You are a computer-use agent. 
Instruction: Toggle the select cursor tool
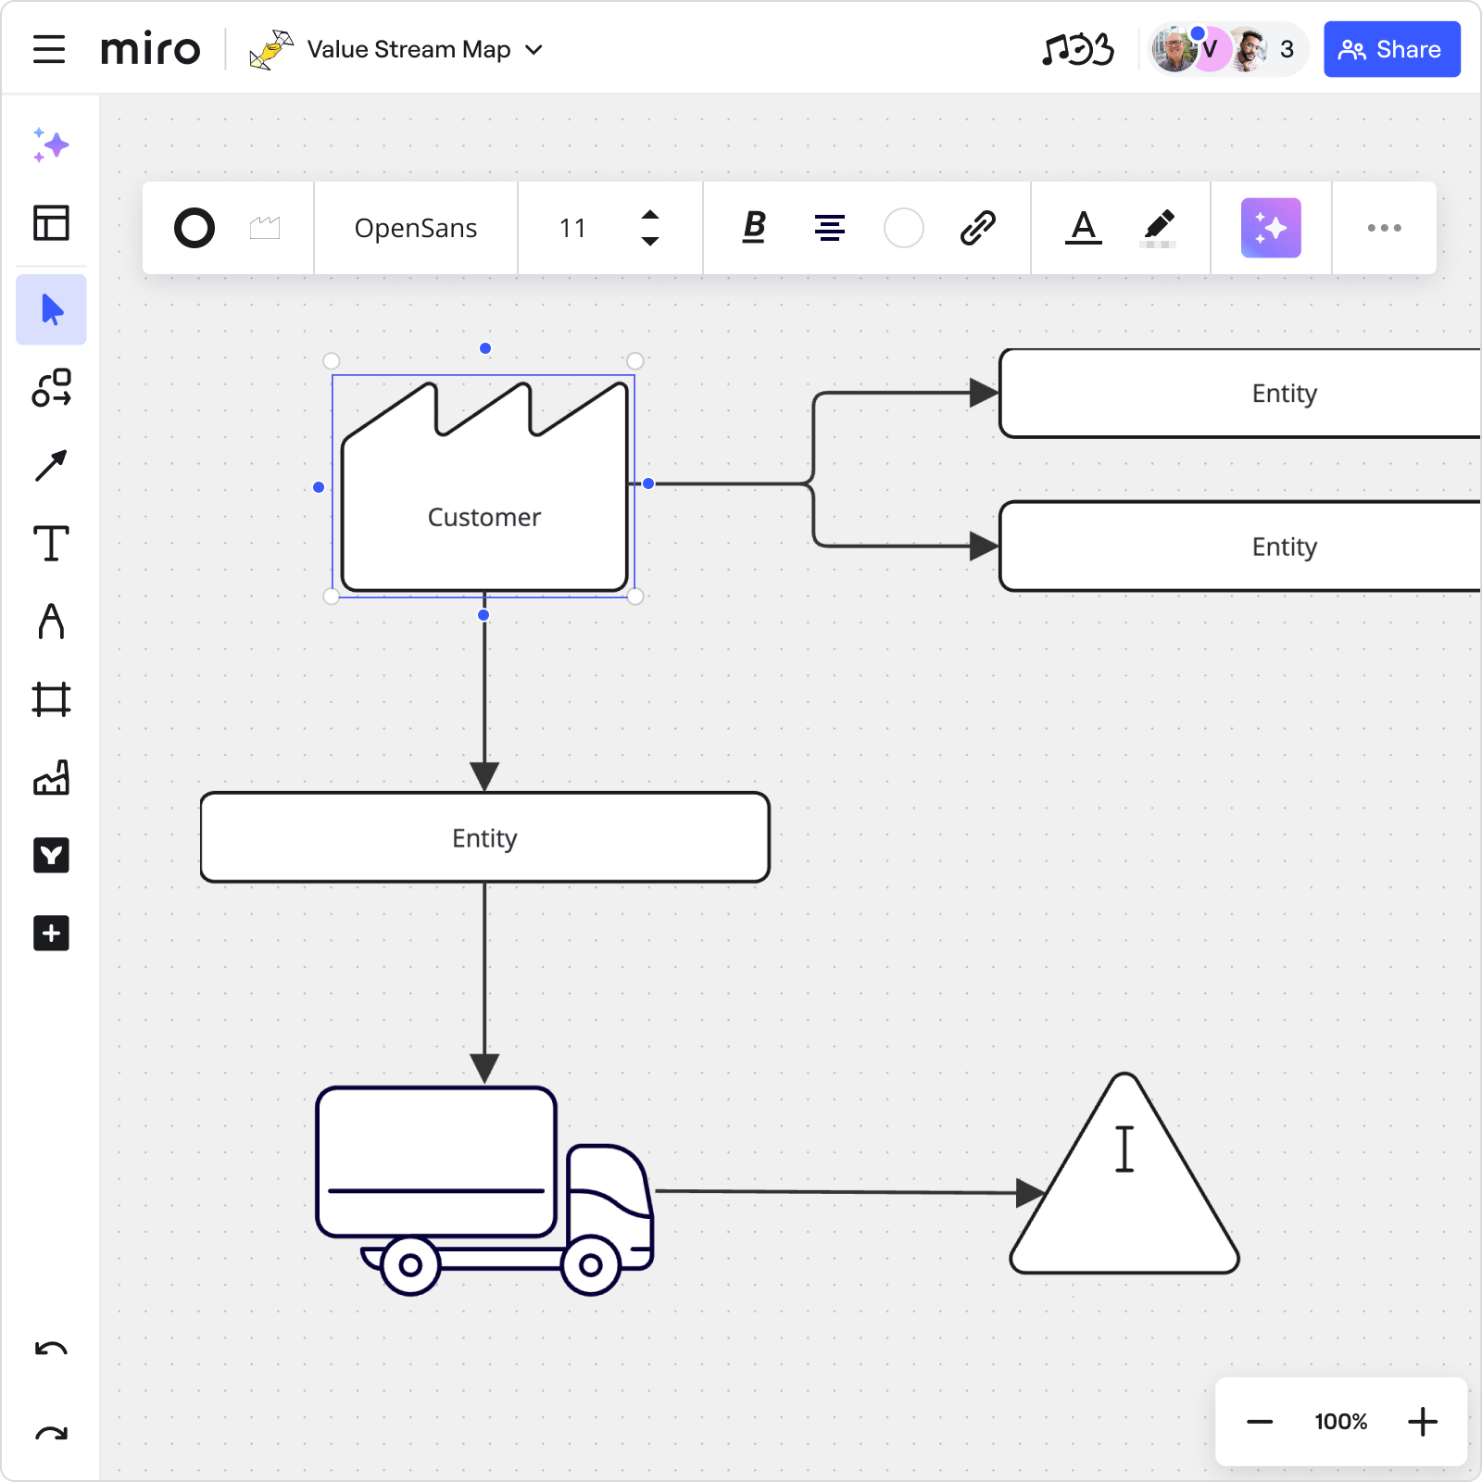[51, 309]
